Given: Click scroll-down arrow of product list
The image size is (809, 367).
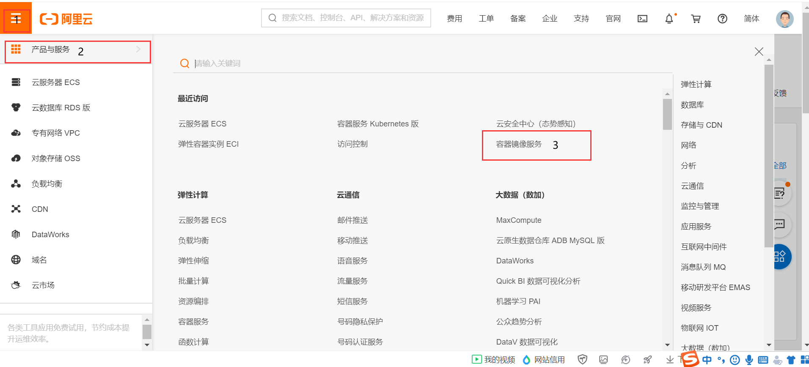Looking at the screenshot, I should [x=667, y=345].
